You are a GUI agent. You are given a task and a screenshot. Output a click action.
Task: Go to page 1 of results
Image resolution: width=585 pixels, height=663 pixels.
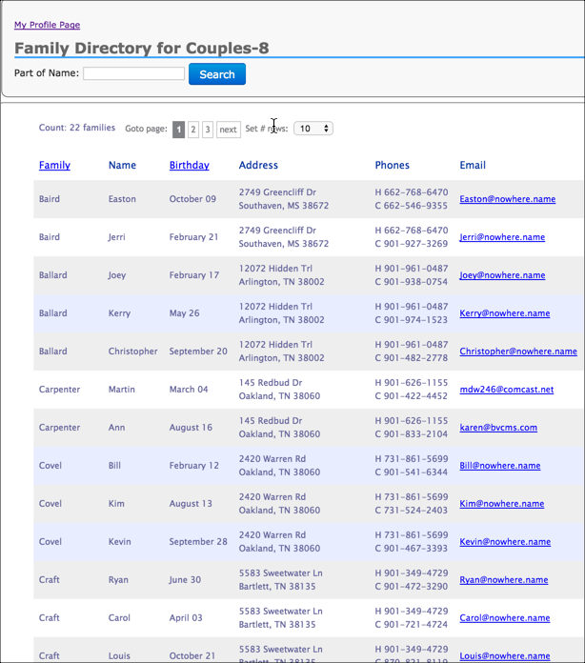pyautogui.click(x=178, y=130)
